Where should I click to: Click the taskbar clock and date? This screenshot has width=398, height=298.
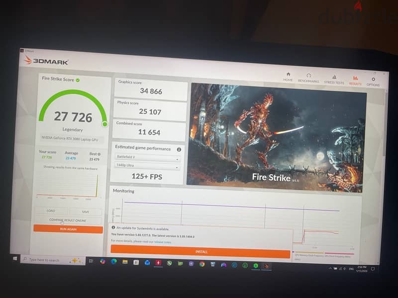coord(362,269)
